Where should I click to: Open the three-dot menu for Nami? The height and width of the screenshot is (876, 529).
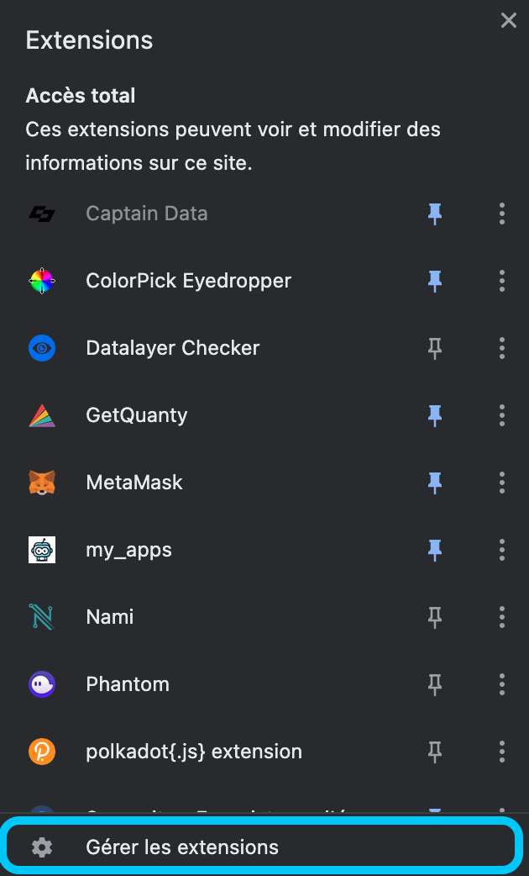pyautogui.click(x=501, y=617)
